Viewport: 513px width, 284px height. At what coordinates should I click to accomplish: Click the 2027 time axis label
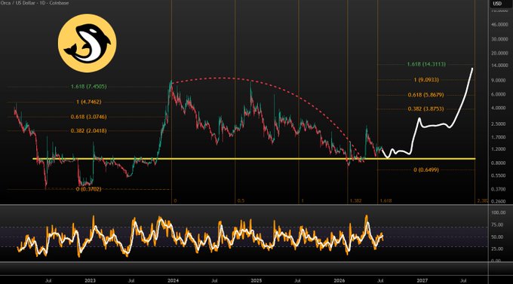click(x=422, y=280)
